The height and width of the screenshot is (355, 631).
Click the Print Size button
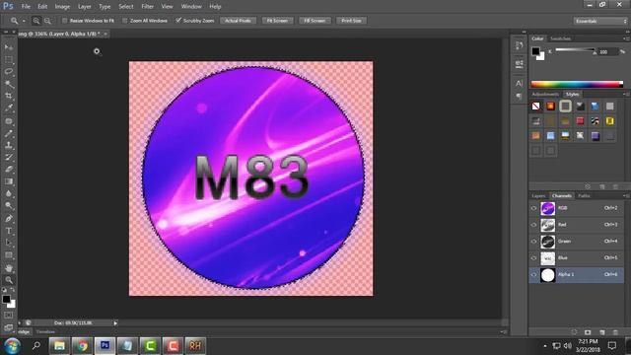(351, 21)
